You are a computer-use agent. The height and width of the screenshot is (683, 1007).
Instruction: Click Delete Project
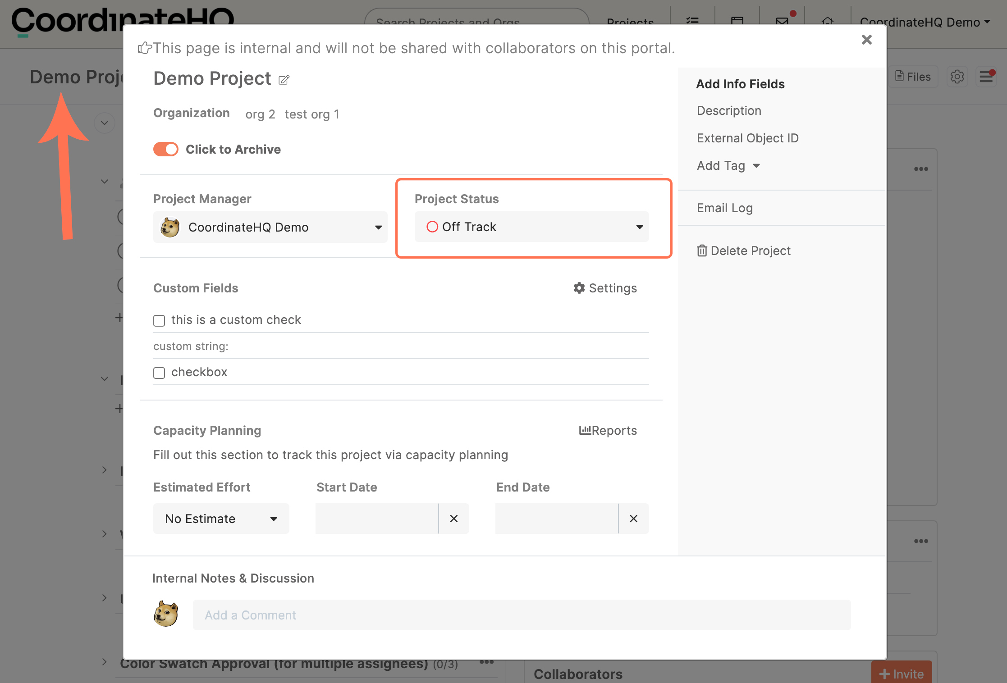click(x=744, y=250)
